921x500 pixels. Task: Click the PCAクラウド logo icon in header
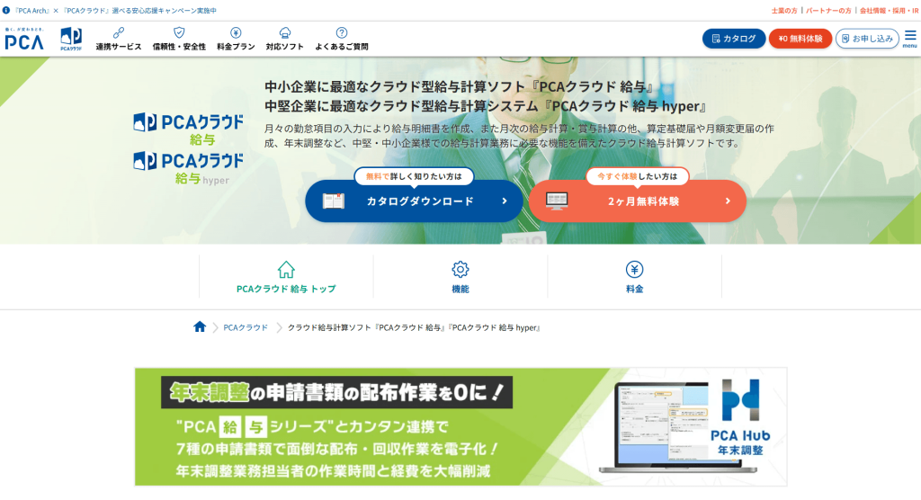[x=71, y=39]
